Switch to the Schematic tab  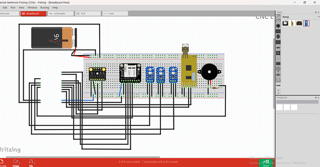[61, 13]
